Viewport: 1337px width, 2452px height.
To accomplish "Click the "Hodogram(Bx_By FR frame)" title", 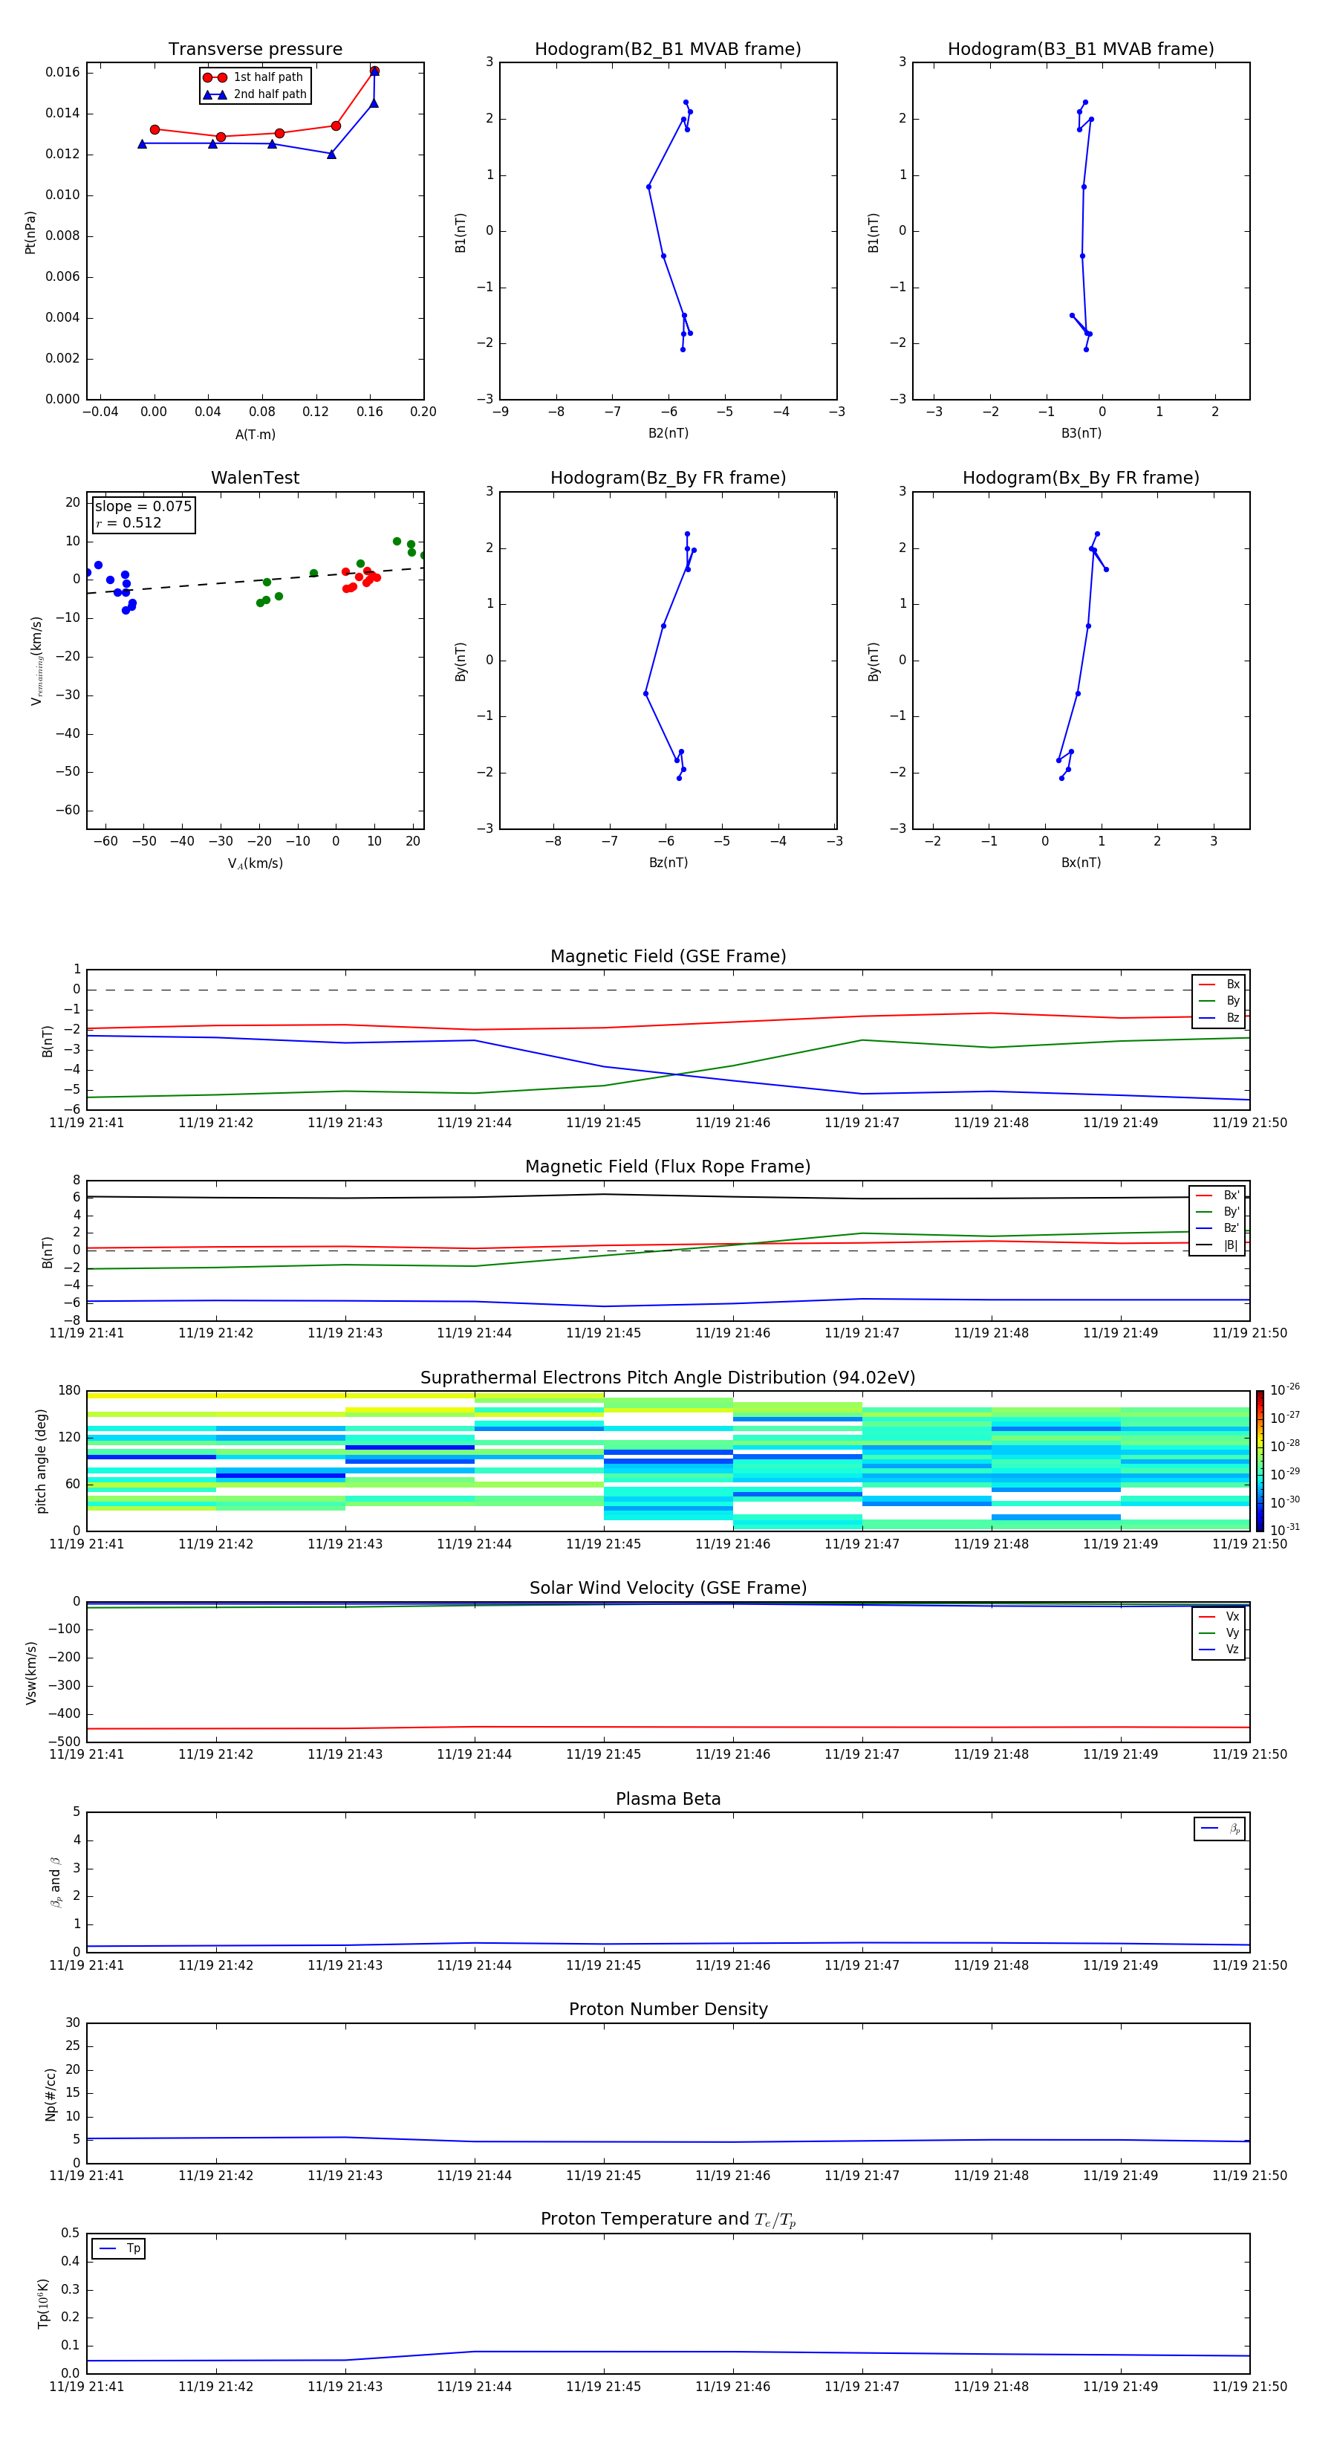I will pos(1080,478).
